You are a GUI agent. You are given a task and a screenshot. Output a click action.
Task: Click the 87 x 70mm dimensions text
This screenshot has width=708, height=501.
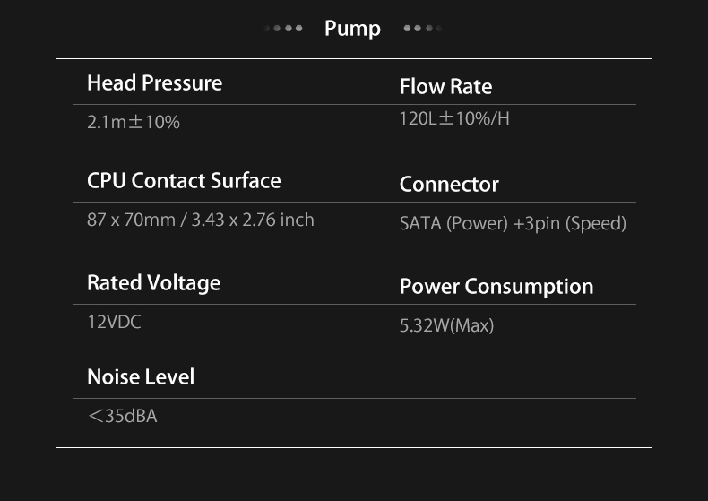tap(131, 220)
